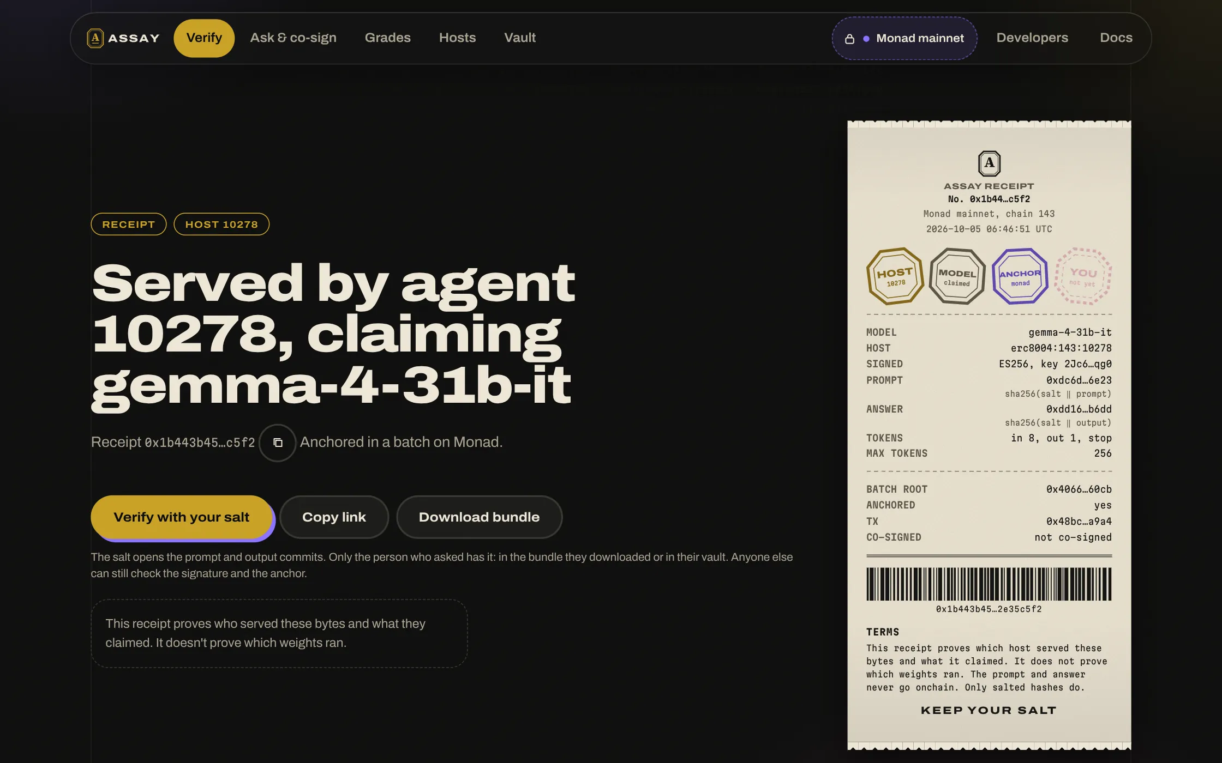
Task: Click the ANCHOR monad stamp on the receipt
Action: [x=1020, y=276]
